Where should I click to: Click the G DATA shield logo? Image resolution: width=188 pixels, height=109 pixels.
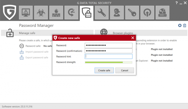pyautogui.click(x=10, y=12)
